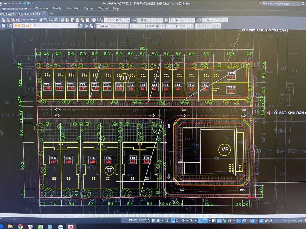Toggle Lineweight display in status bar
The image size is (306, 229).
[x=214, y=221]
